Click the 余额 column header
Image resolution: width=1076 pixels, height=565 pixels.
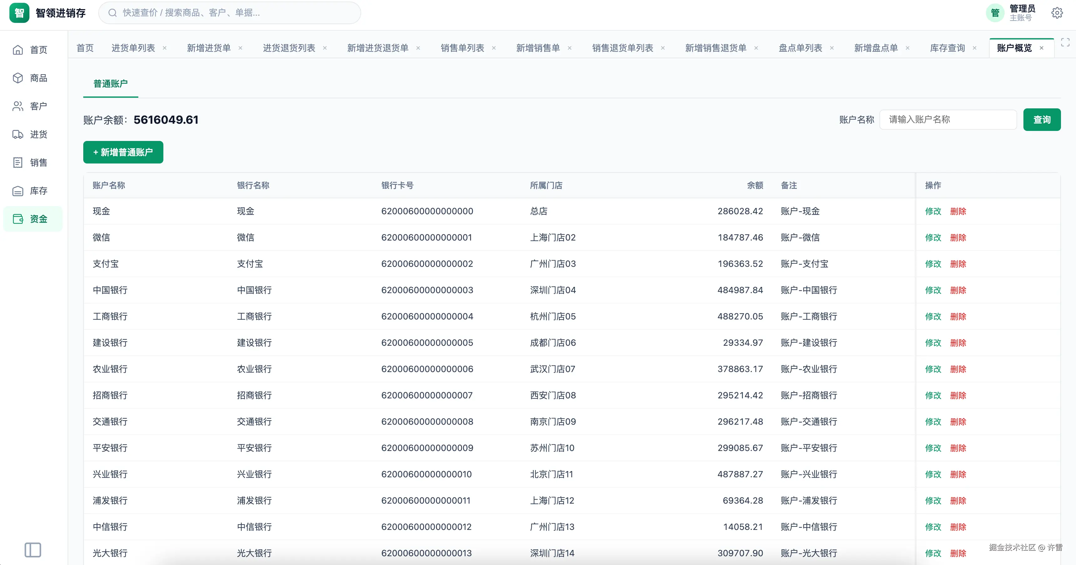(755, 185)
